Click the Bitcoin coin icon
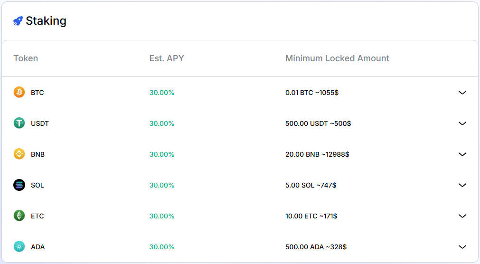Viewport: 480px width, 264px height. 19,93
